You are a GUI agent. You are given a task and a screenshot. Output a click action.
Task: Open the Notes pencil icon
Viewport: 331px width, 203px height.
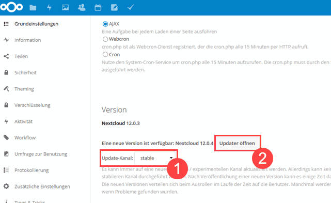pos(114,8)
